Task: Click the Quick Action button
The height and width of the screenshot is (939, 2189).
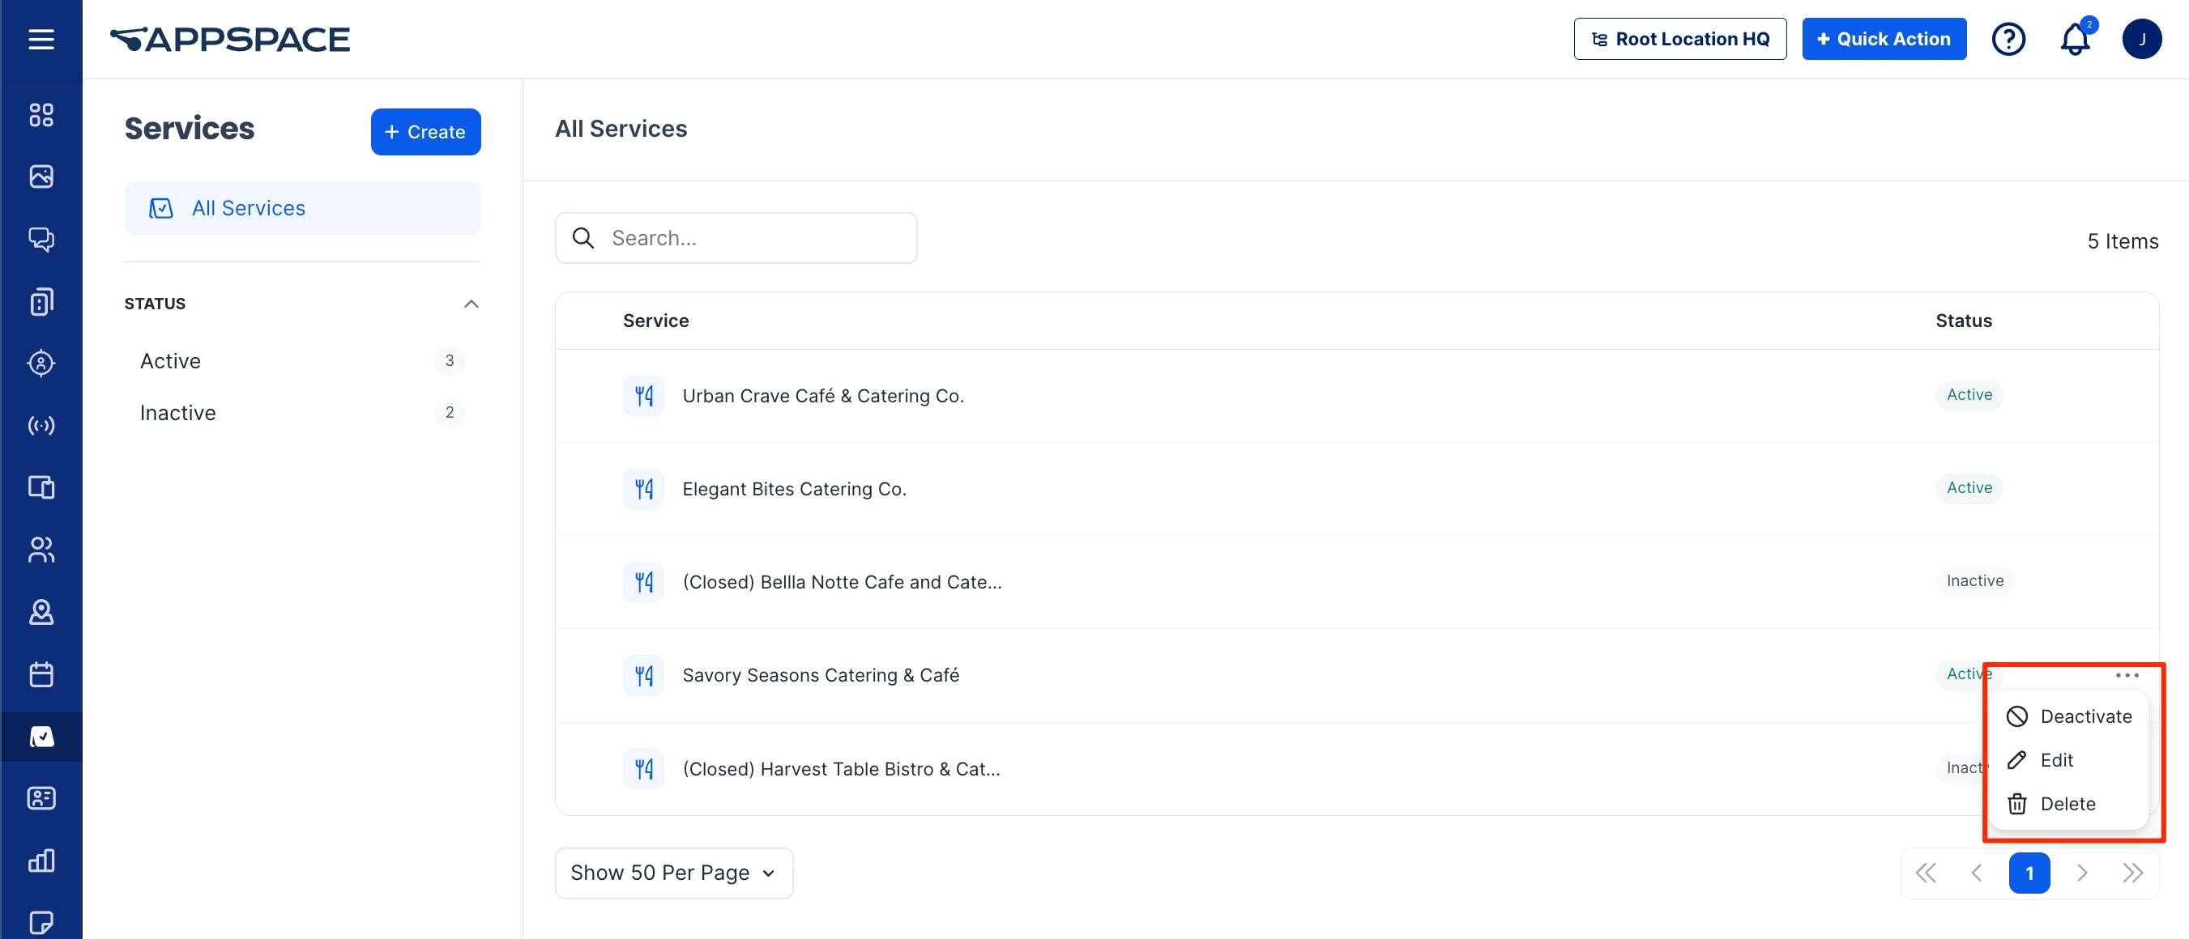Action: (1883, 39)
